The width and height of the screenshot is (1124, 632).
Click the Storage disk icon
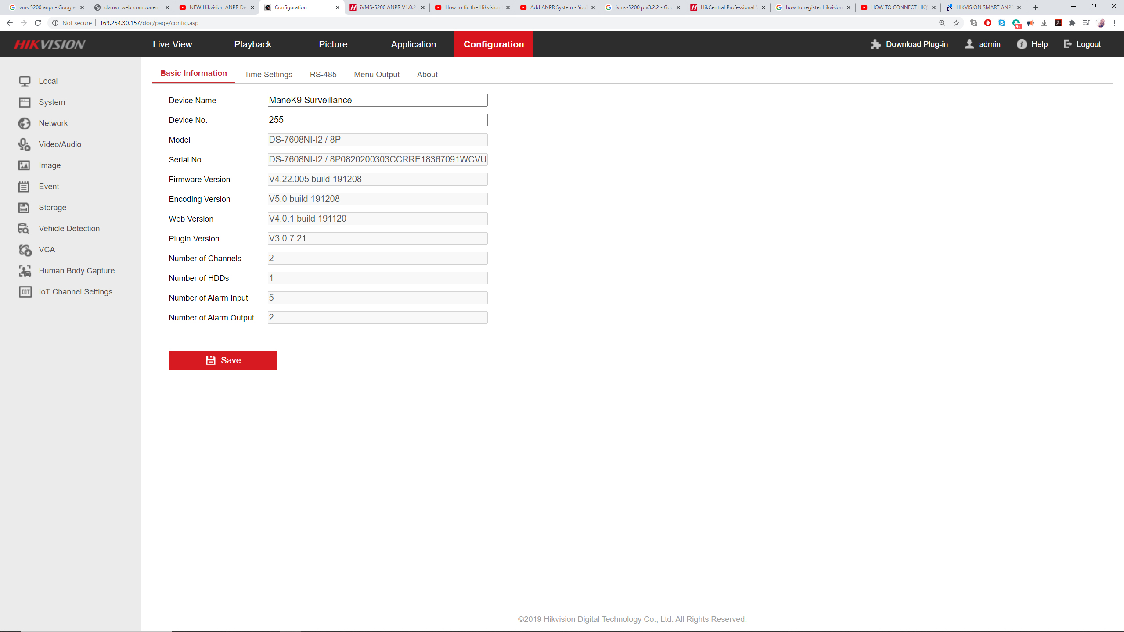click(25, 208)
